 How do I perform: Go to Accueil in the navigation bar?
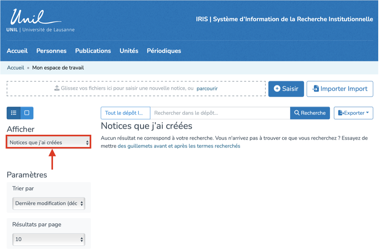pyautogui.click(x=17, y=51)
